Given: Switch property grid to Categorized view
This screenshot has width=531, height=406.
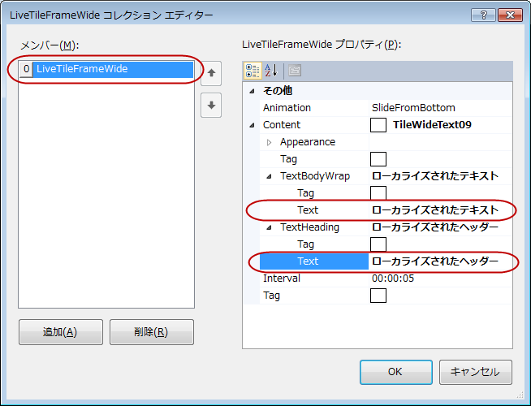Looking at the screenshot, I should pos(253,71).
